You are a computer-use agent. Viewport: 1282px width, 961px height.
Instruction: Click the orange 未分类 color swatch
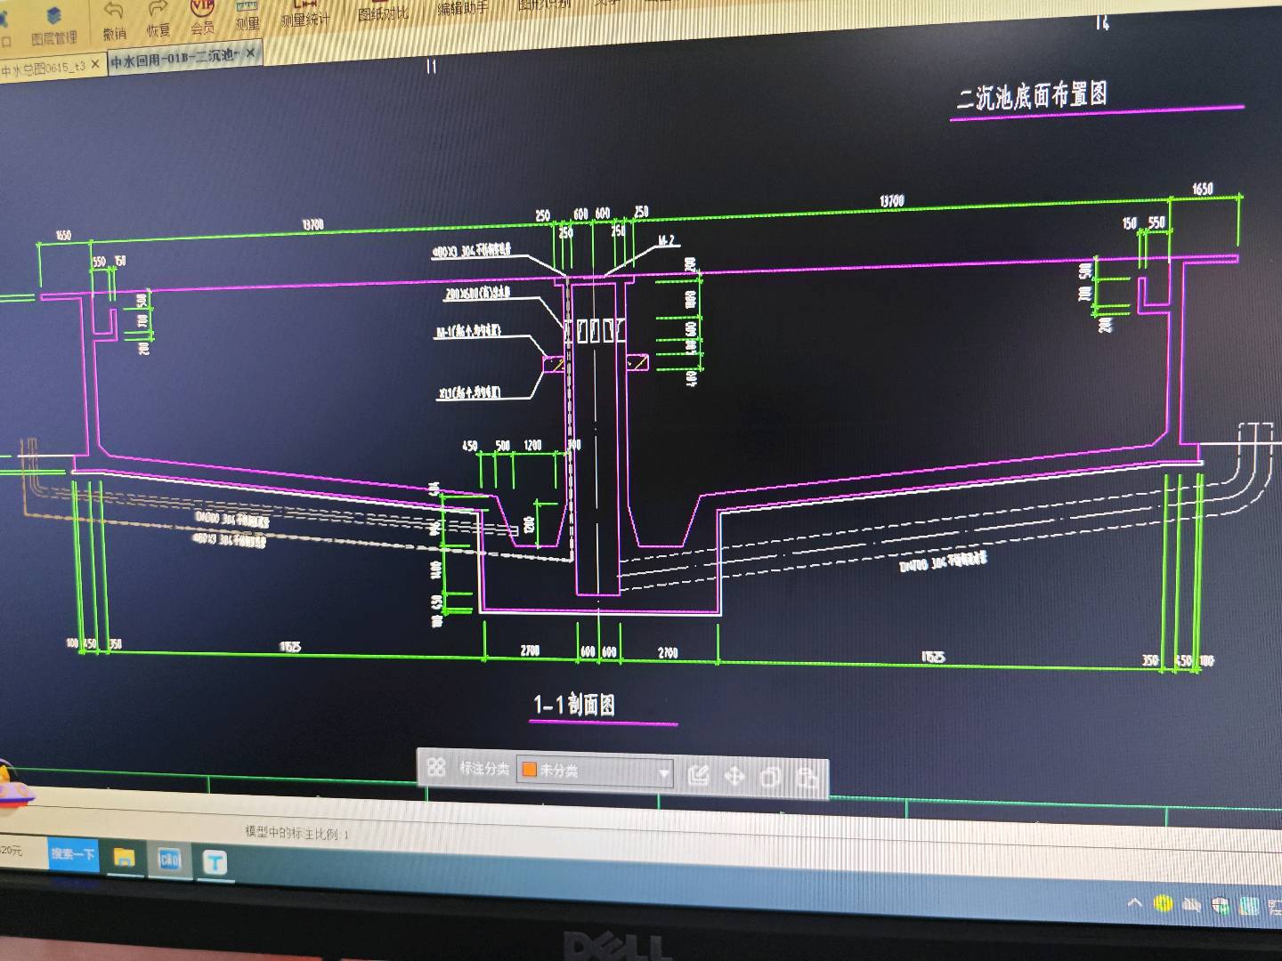(x=529, y=769)
